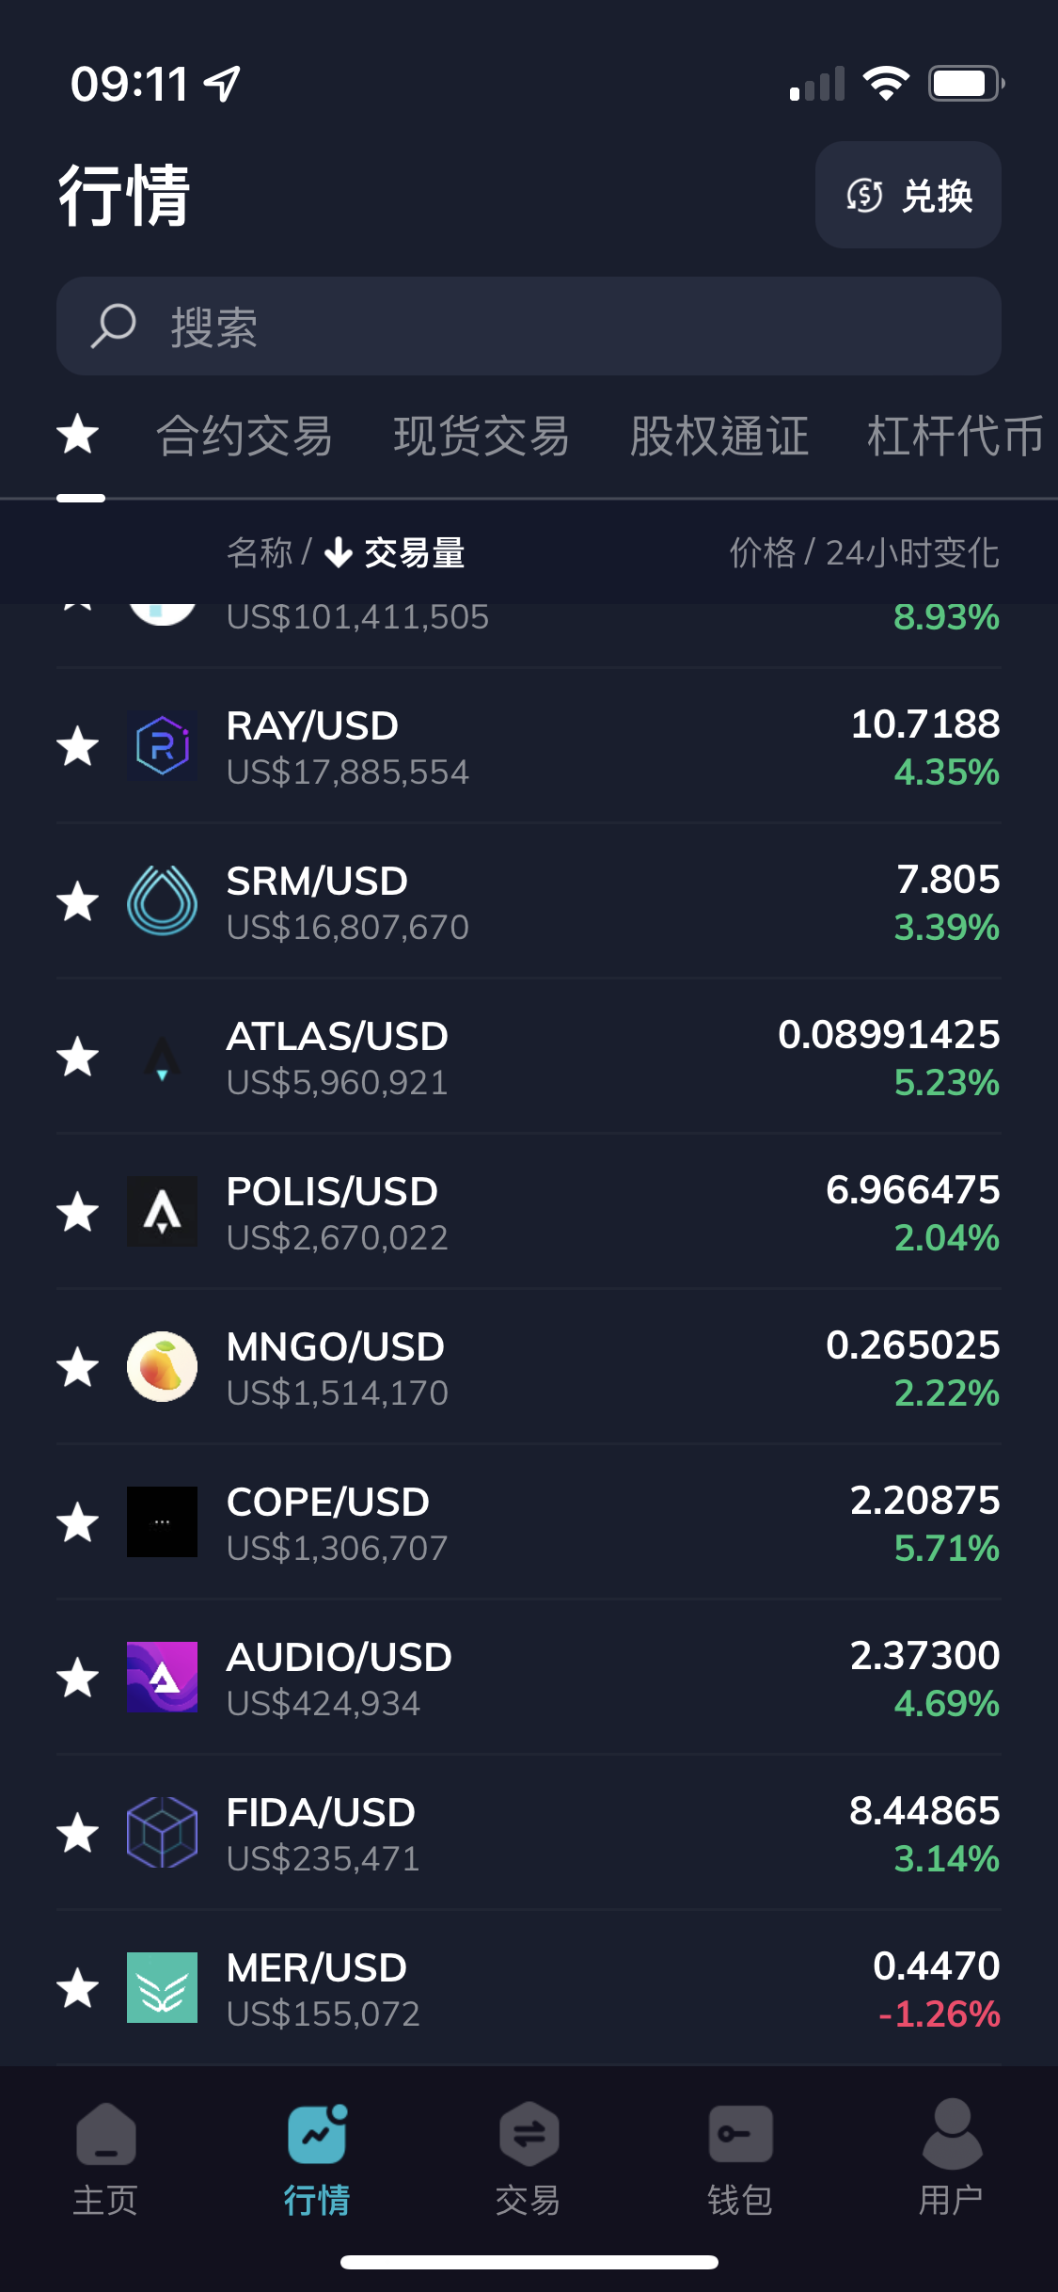Open the MNGO/USD market row
This screenshot has height=2292, width=1058.
pos(529,1367)
